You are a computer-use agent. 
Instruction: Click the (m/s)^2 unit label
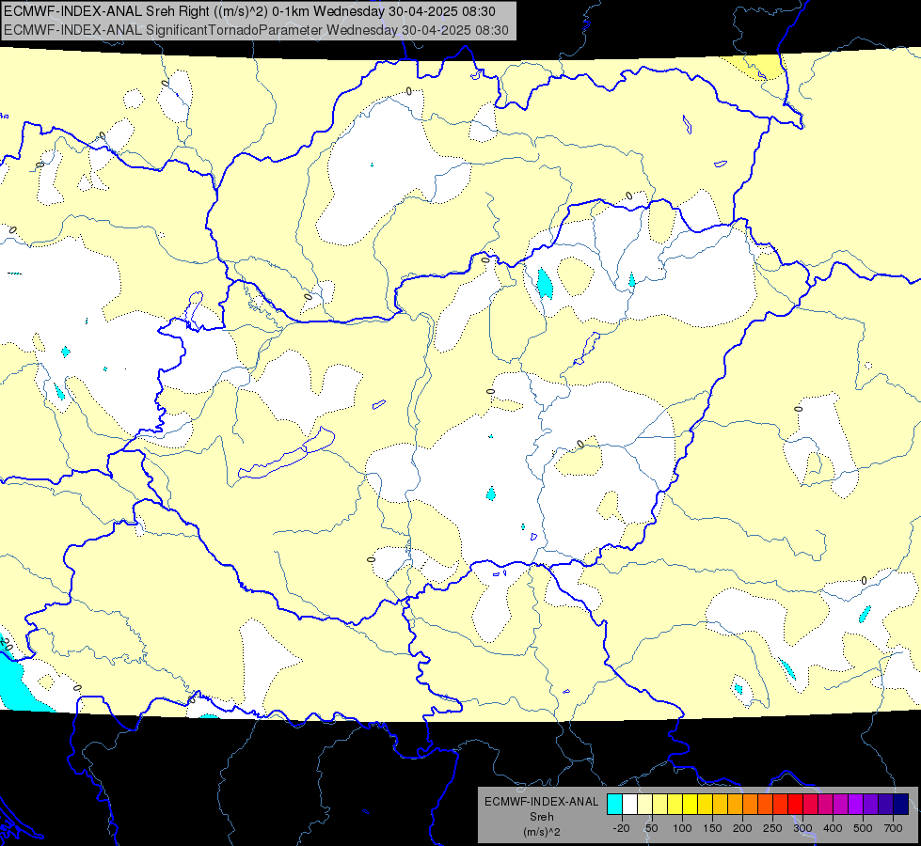coord(542,832)
